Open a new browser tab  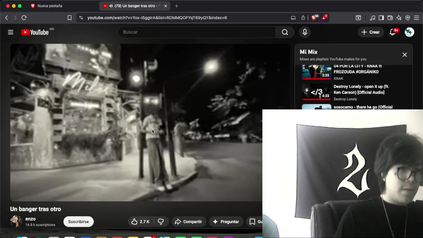(x=176, y=6)
